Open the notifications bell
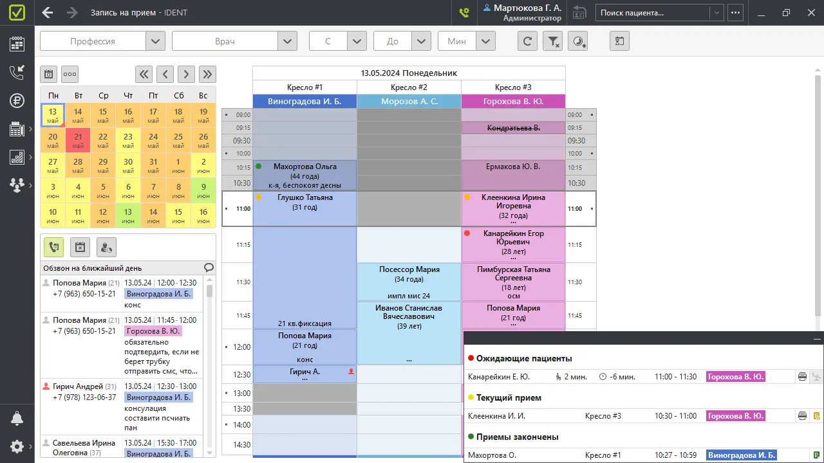 click(17, 418)
